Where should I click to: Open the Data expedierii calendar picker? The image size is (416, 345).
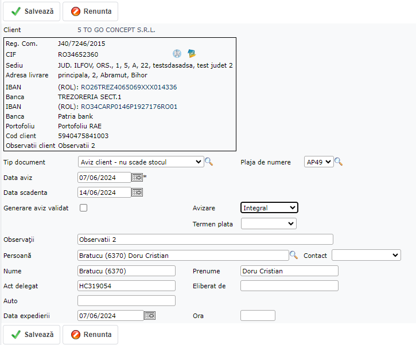click(150, 315)
